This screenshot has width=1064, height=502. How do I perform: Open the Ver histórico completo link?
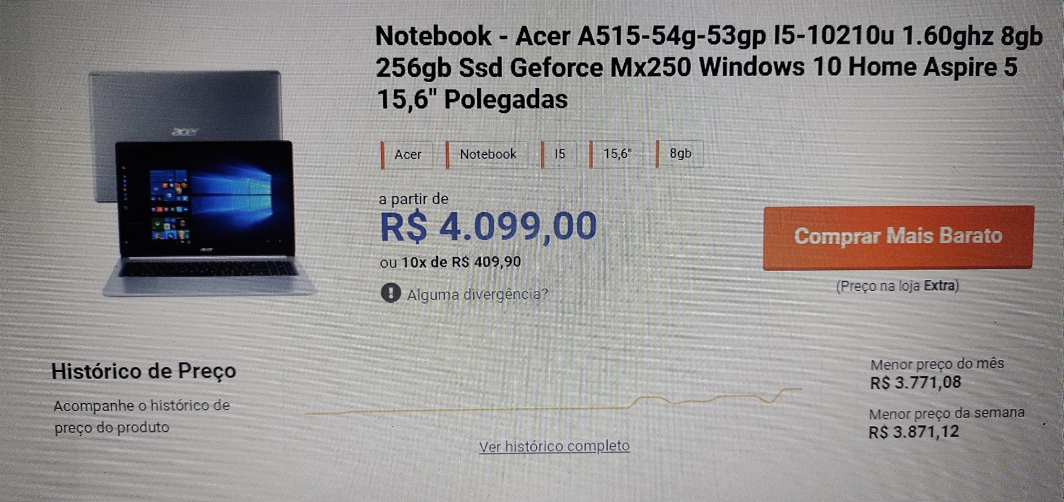(x=554, y=446)
